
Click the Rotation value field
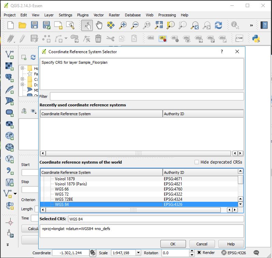click(x=175, y=253)
